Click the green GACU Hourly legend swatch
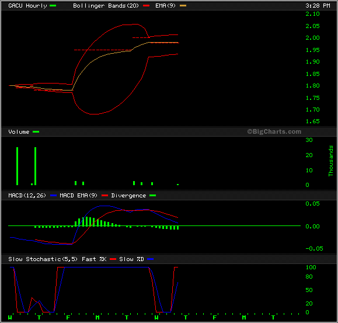 point(53,6)
